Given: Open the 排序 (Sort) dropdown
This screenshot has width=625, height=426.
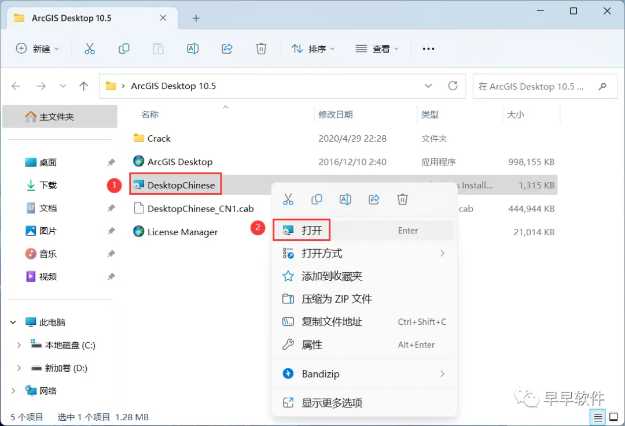Looking at the screenshot, I should click(x=313, y=49).
